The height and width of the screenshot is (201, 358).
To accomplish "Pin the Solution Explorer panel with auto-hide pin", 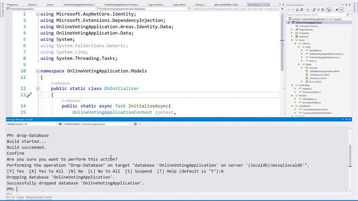I will coord(346,5).
